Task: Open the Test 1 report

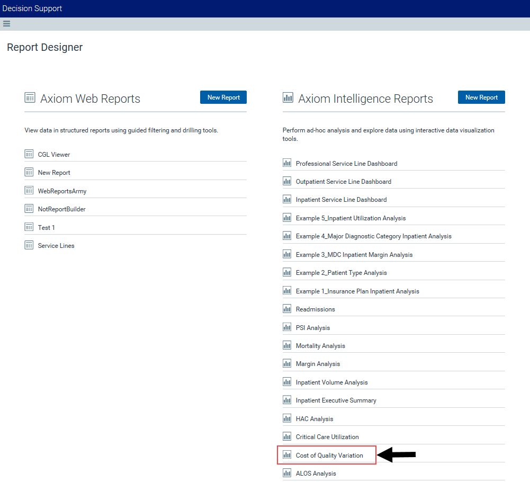Action: click(x=46, y=228)
